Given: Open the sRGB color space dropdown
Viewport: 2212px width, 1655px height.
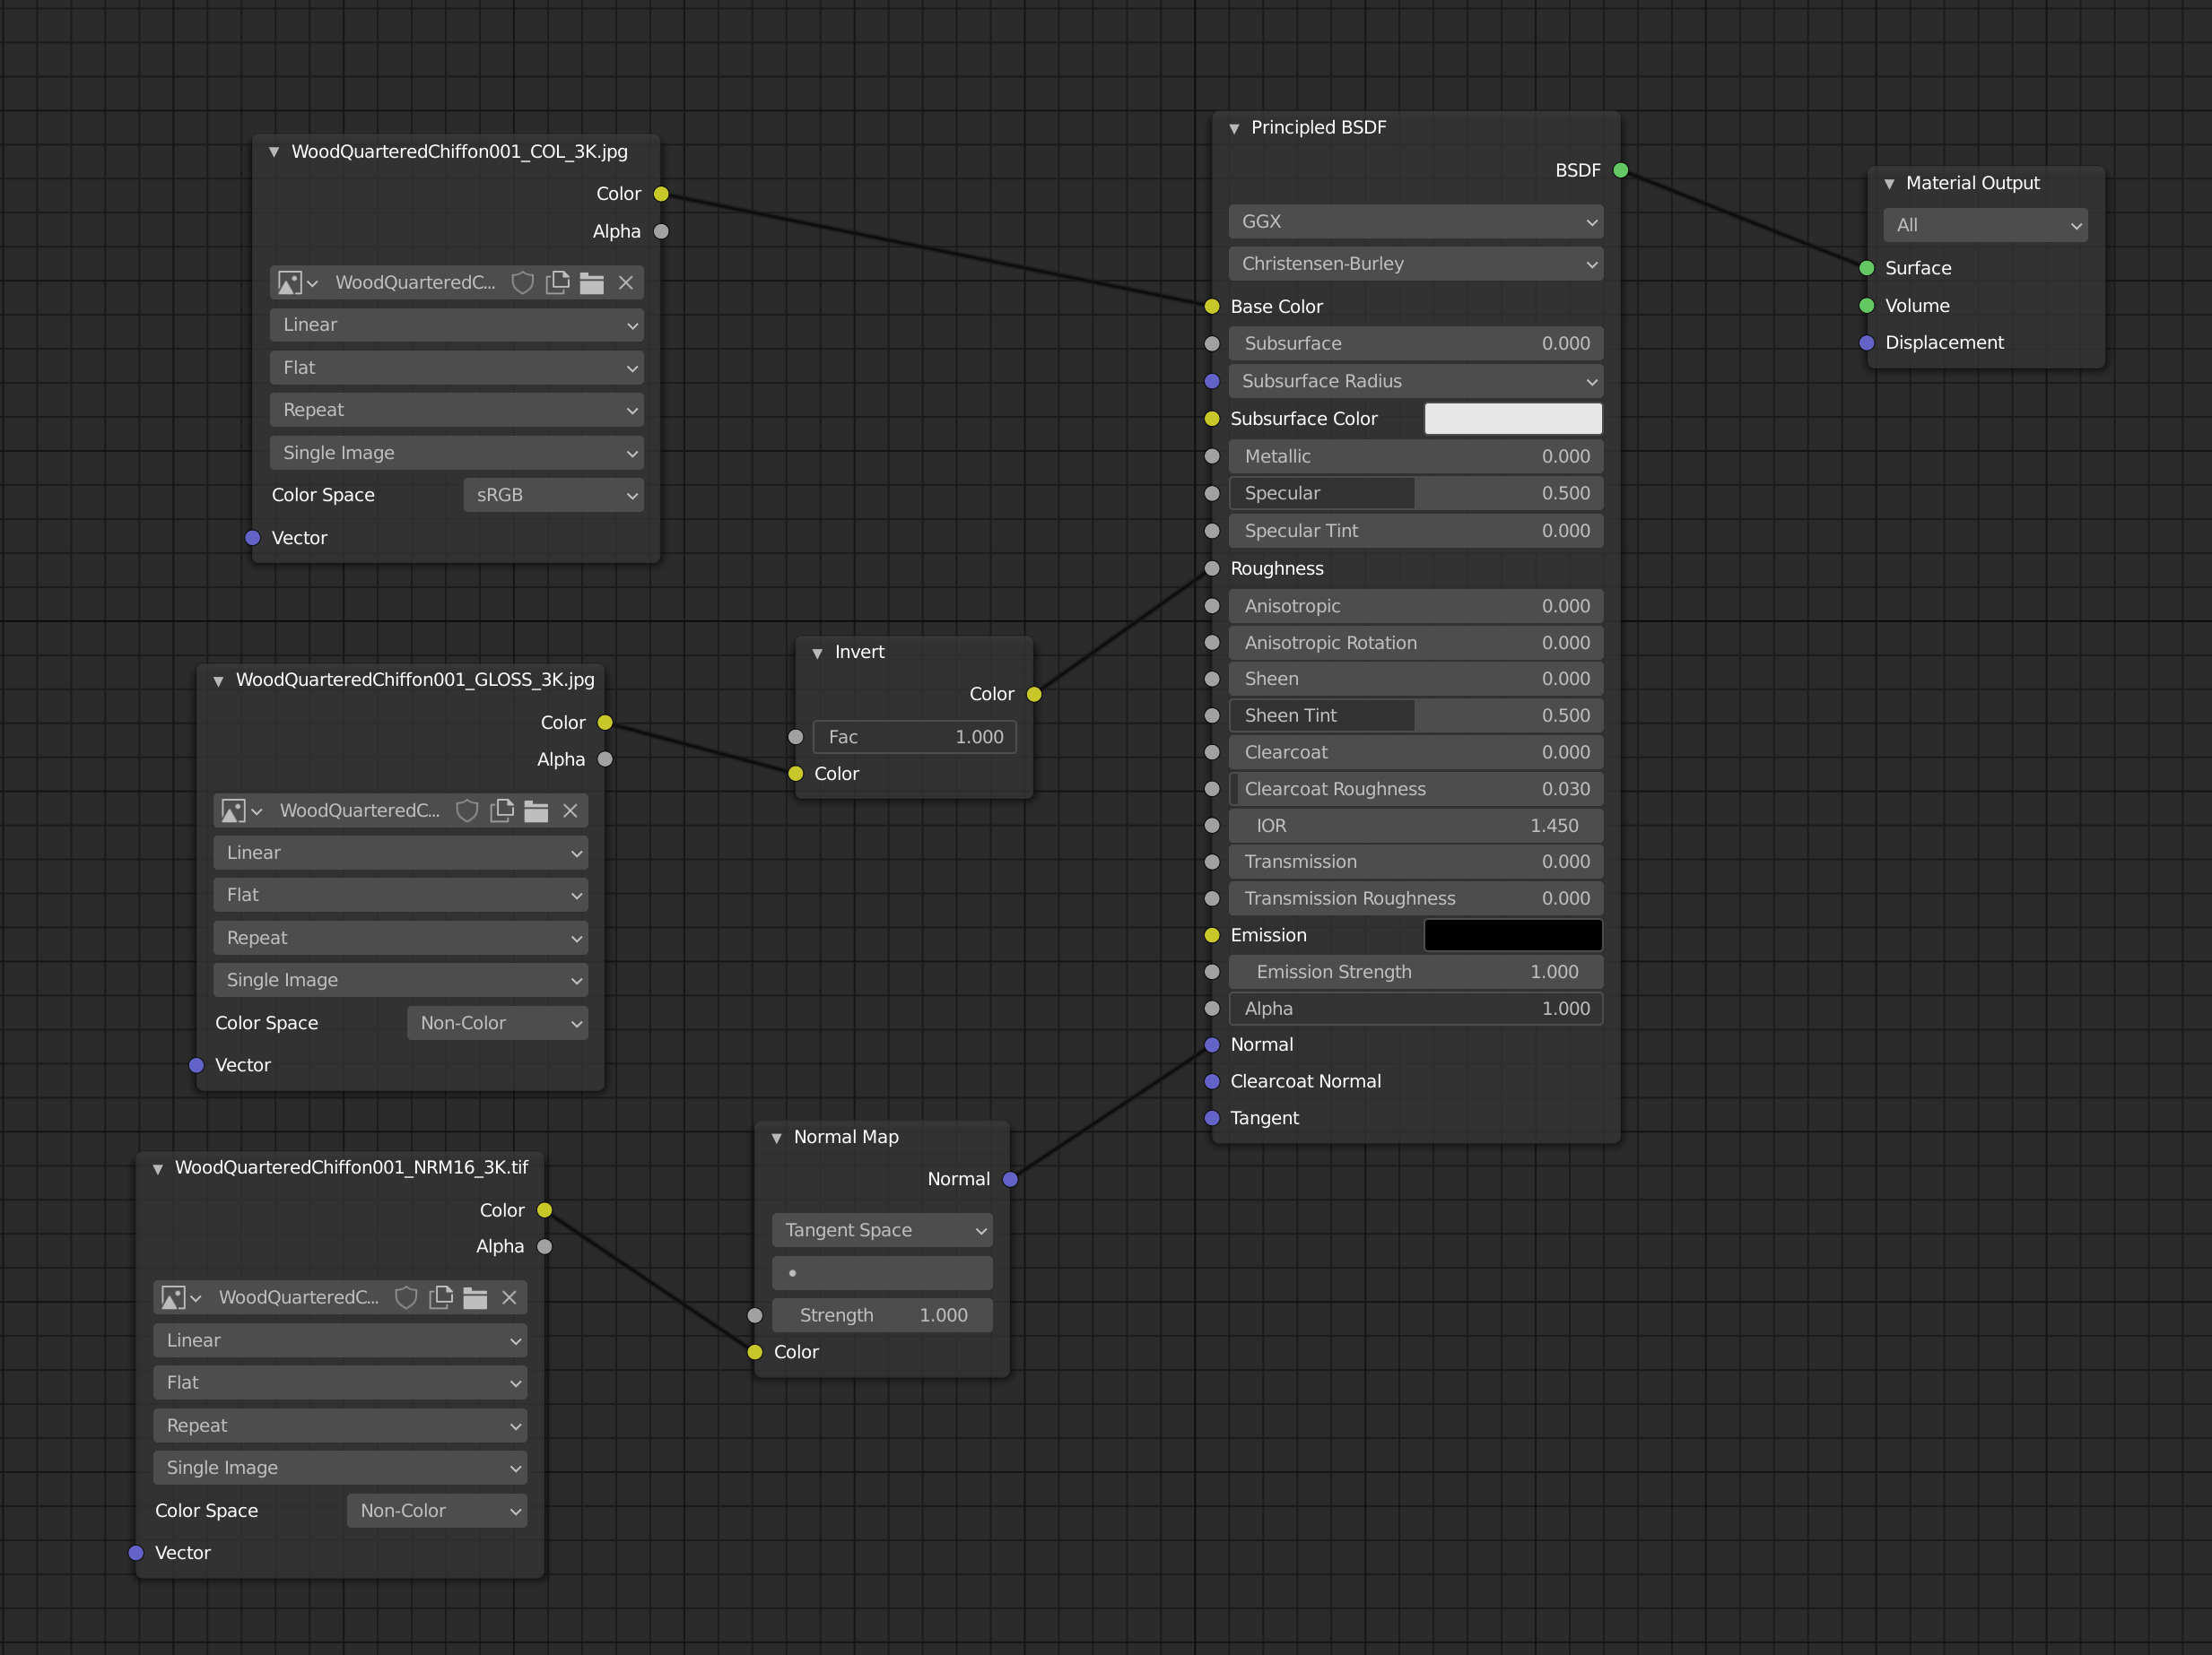Looking at the screenshot, I should click(x=553, y=496).
